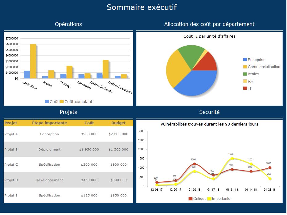Click the $200 000 cost cell
The width and height of the screenshot is (287, 215).
pyautogui.click(x=89, y=165)
